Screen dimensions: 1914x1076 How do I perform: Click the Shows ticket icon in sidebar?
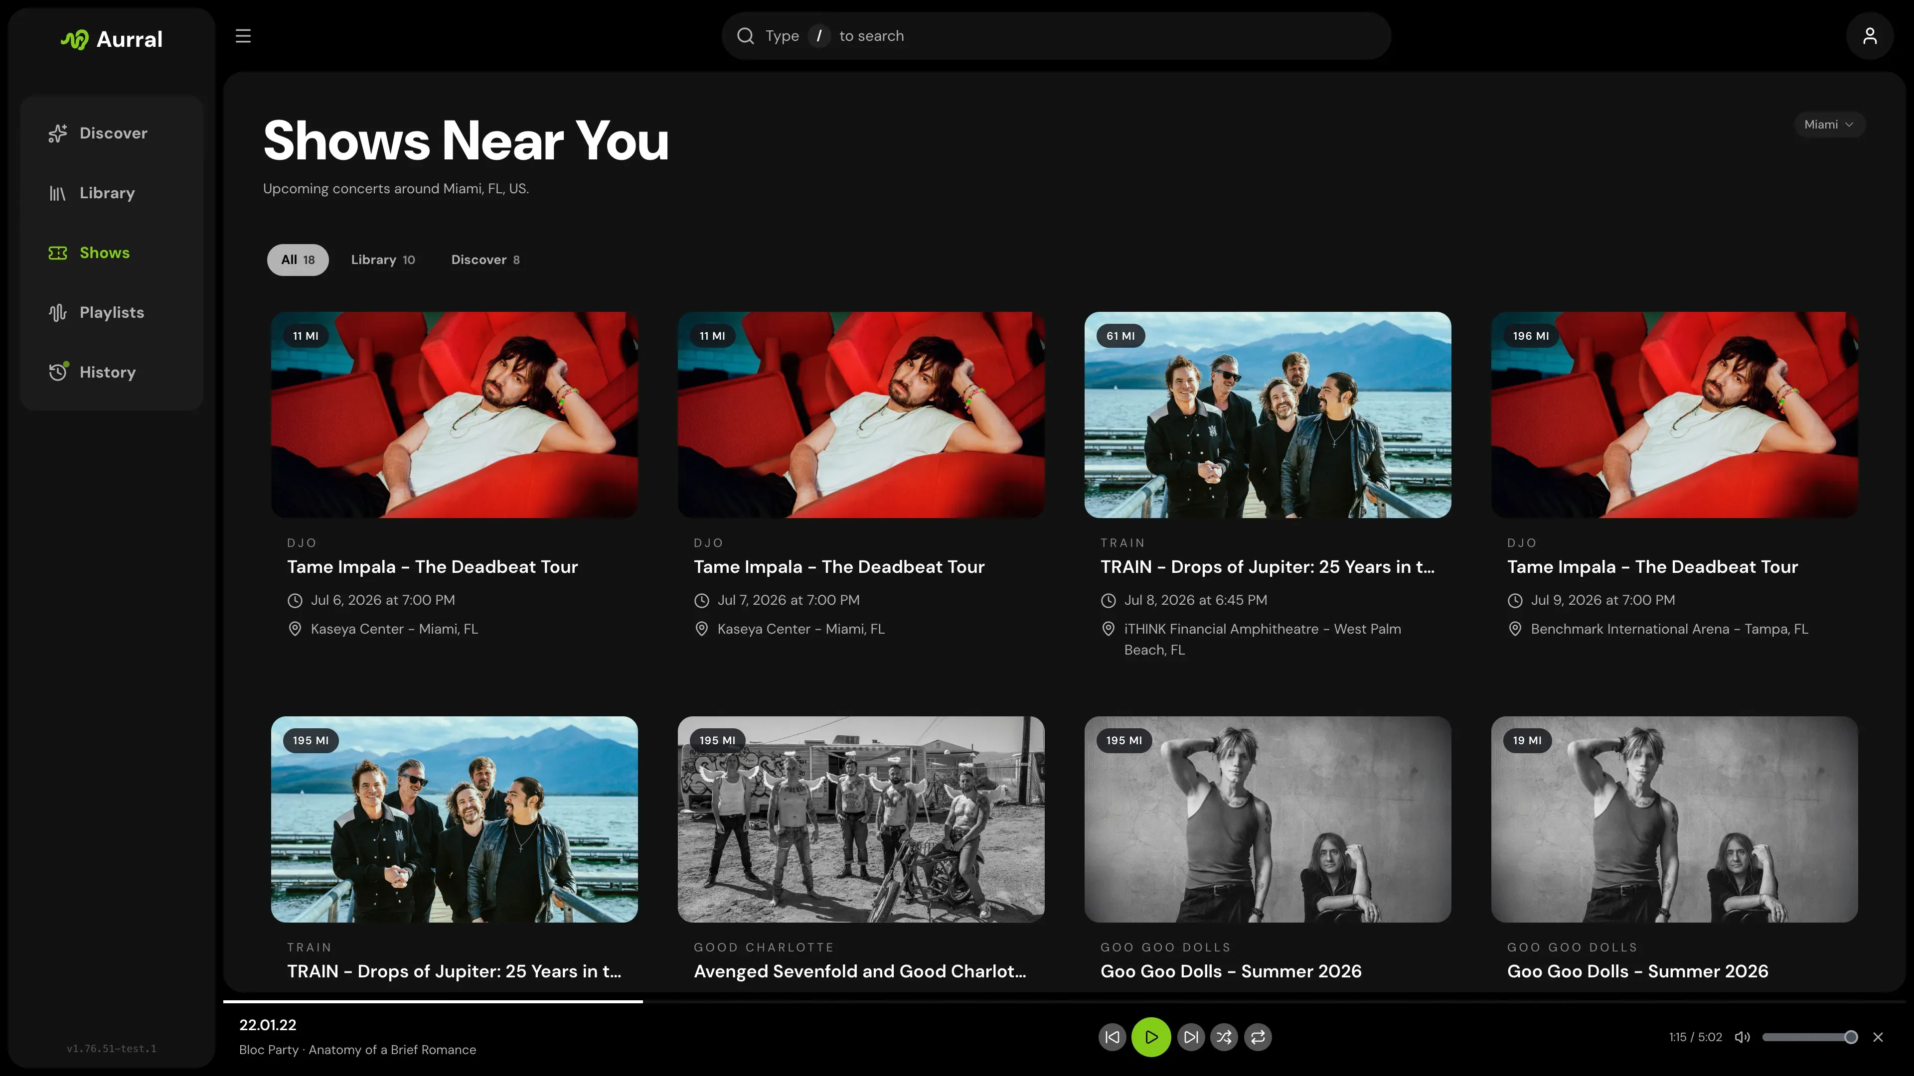click(58, 253)
